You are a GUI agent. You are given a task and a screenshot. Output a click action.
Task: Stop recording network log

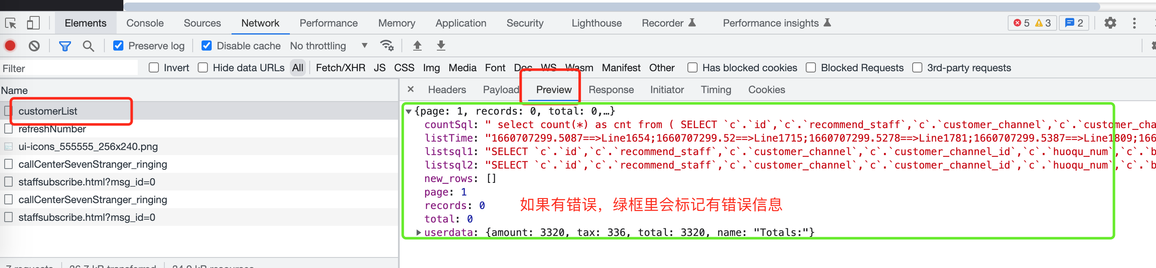click(x=10, y=46)
